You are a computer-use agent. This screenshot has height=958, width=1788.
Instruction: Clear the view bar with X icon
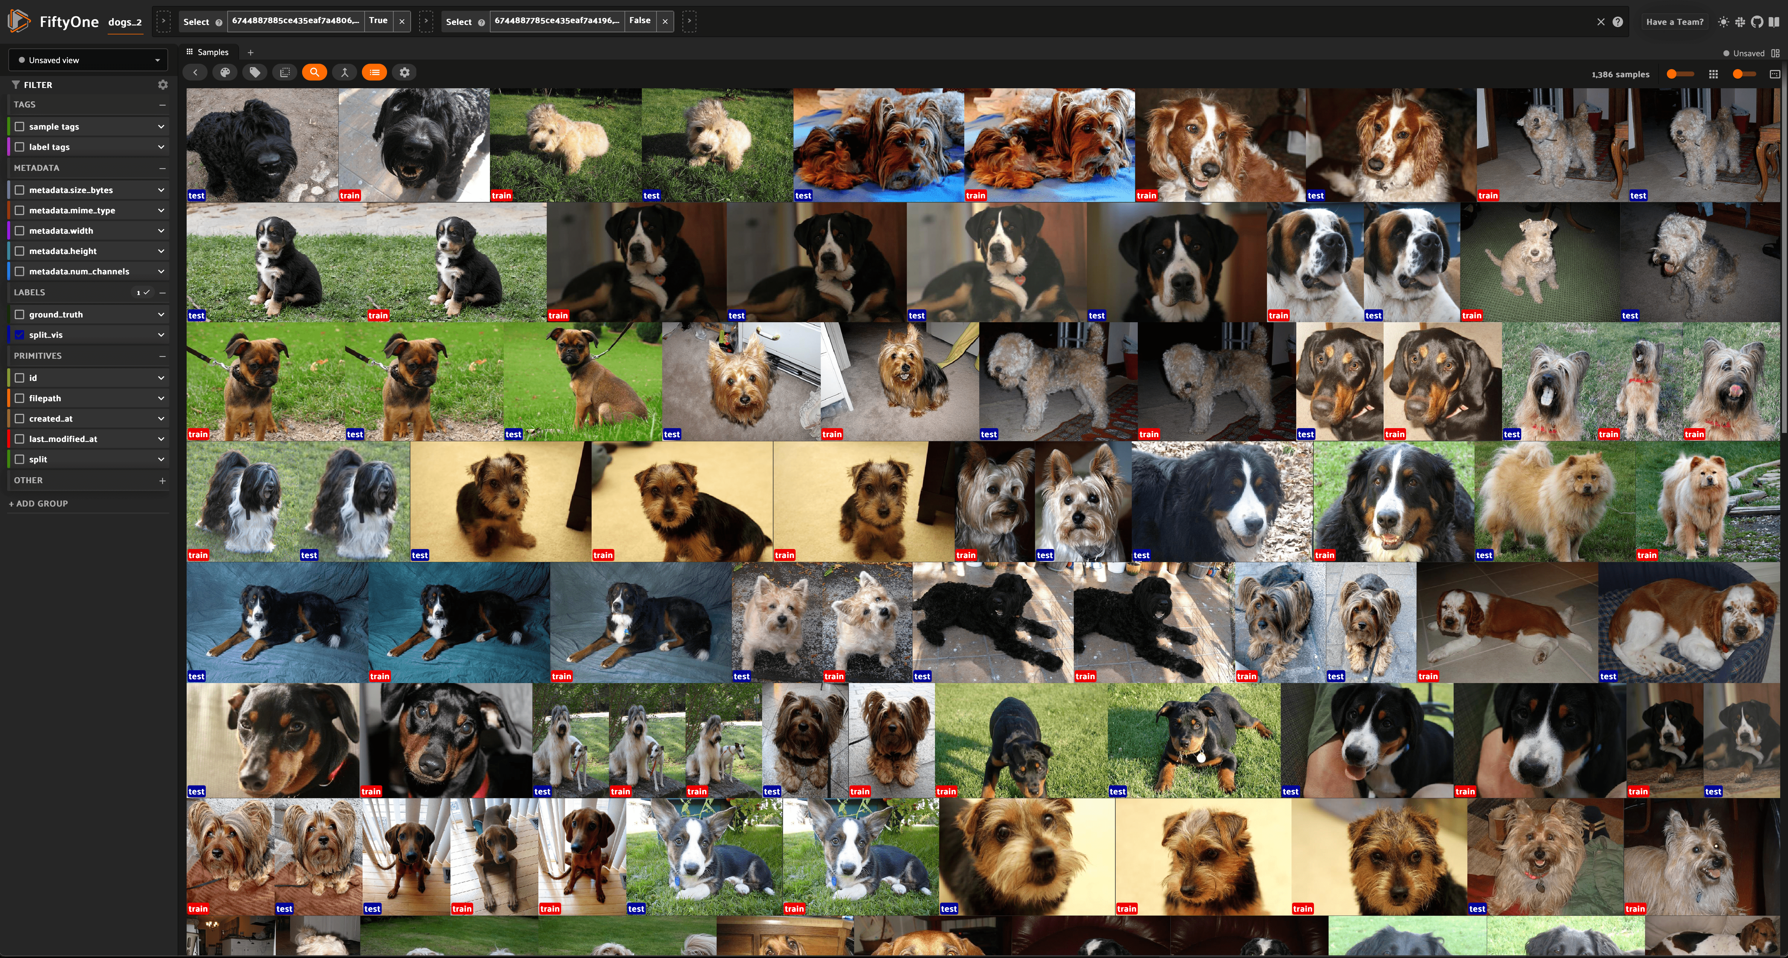coord(1601,22)
